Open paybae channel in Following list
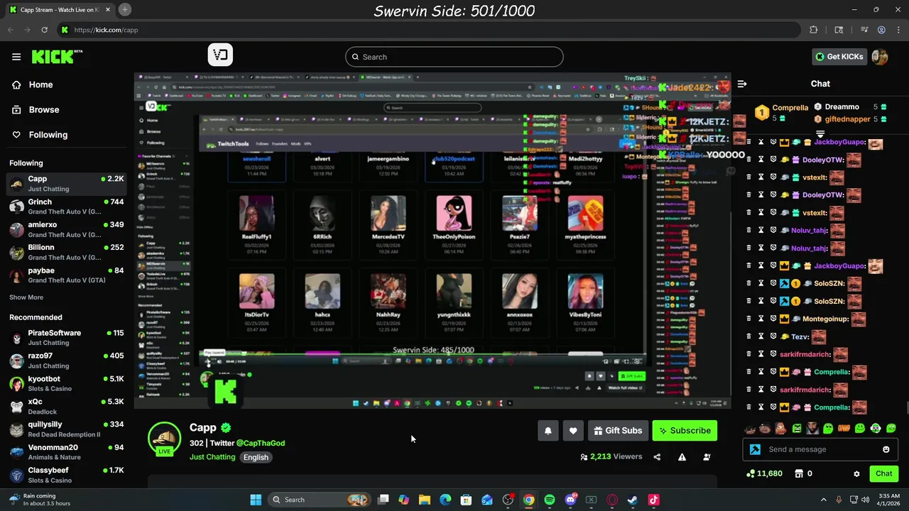The image size is (909, 511). (67, 275)
